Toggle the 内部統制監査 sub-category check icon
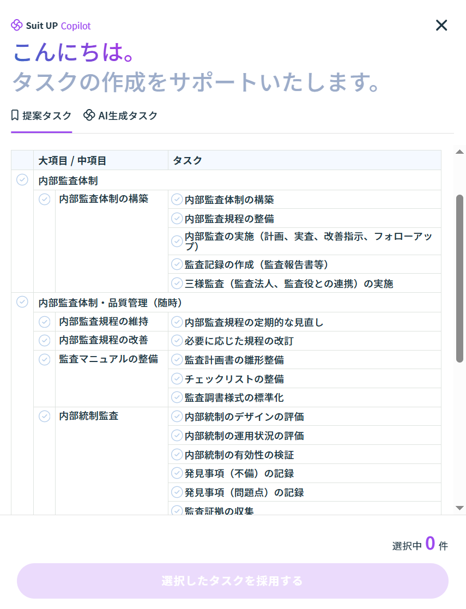Image resolution: width=466 pixels, height=609 pixels. point(45,417)
